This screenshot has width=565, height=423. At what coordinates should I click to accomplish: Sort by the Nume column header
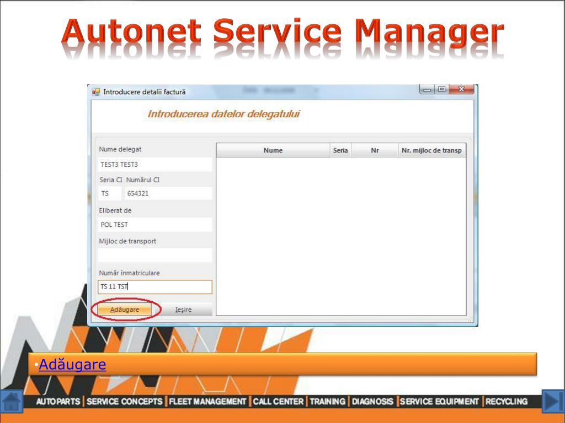[x=273, y=150]
